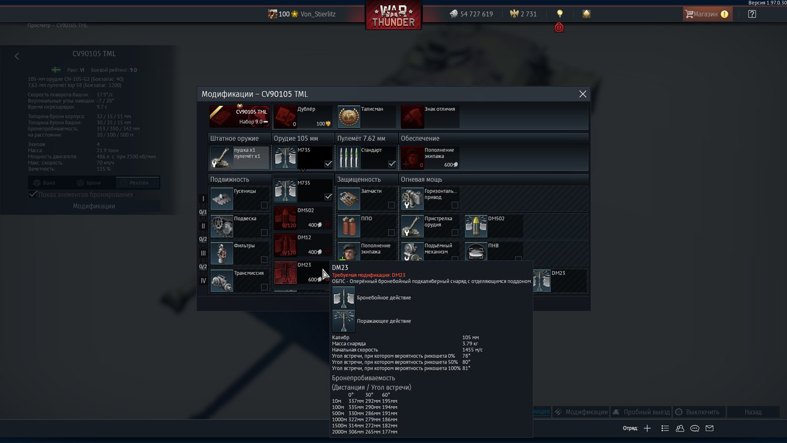Select tier II research marker
The width and height of the screenshot is (787, 443).
click(x=203, y=226)
